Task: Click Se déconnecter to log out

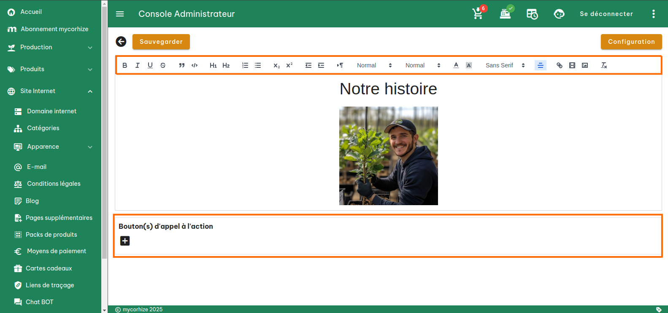Action: 606,14
